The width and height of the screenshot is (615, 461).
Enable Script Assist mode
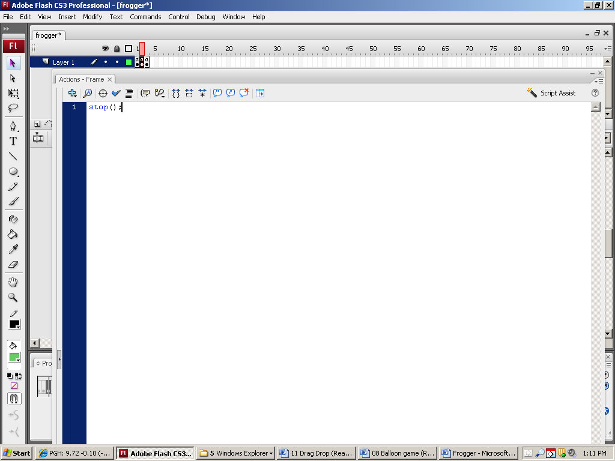pyautogui.click(x=551, y=93)
